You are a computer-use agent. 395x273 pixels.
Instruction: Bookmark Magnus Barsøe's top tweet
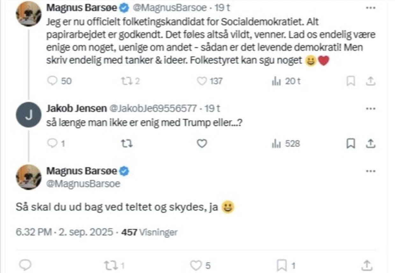[351, 81]
